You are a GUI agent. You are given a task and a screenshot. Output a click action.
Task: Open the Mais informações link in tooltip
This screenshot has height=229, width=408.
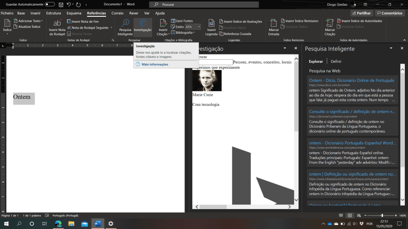pyautogui.click(x=155, y=64)
